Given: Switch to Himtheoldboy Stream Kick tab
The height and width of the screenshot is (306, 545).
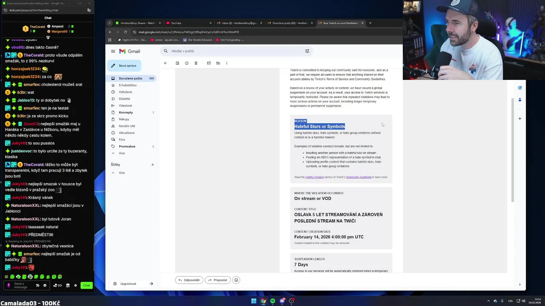Looking at the screenshot, I should 138,23.
